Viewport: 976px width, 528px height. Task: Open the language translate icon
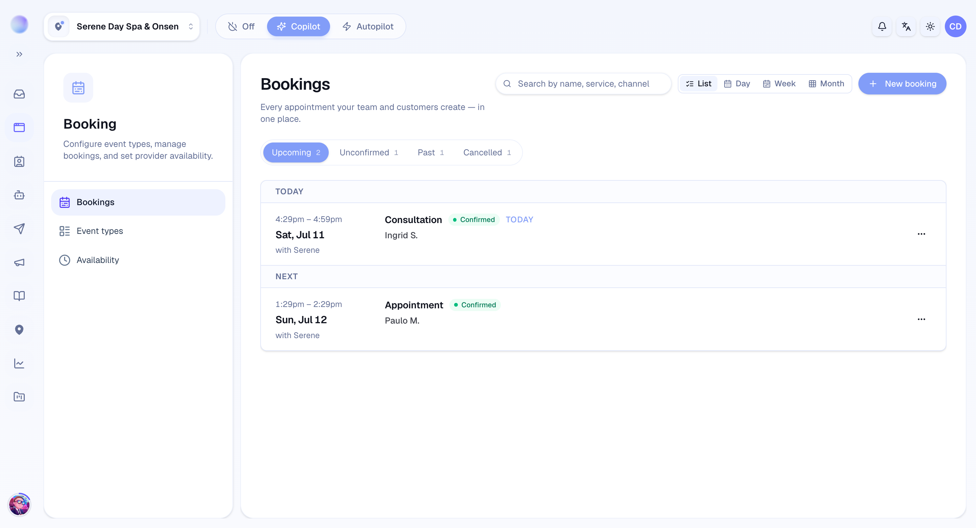click(x=906, y=26)
